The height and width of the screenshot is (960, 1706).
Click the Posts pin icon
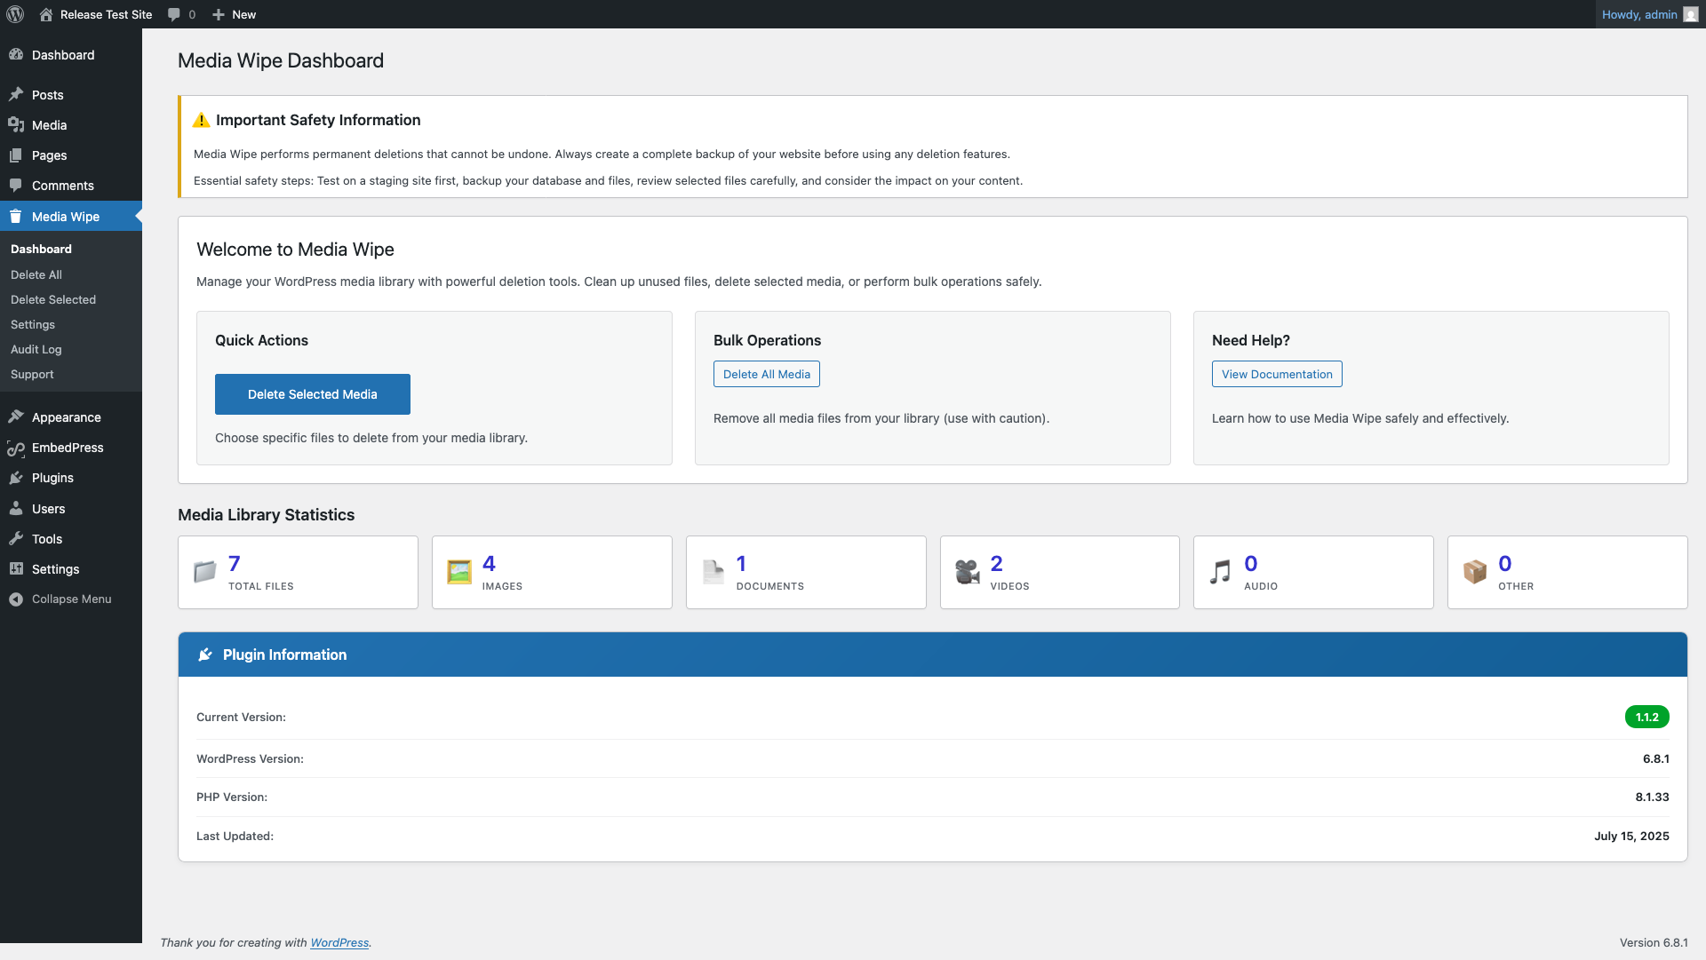[16, 95]
